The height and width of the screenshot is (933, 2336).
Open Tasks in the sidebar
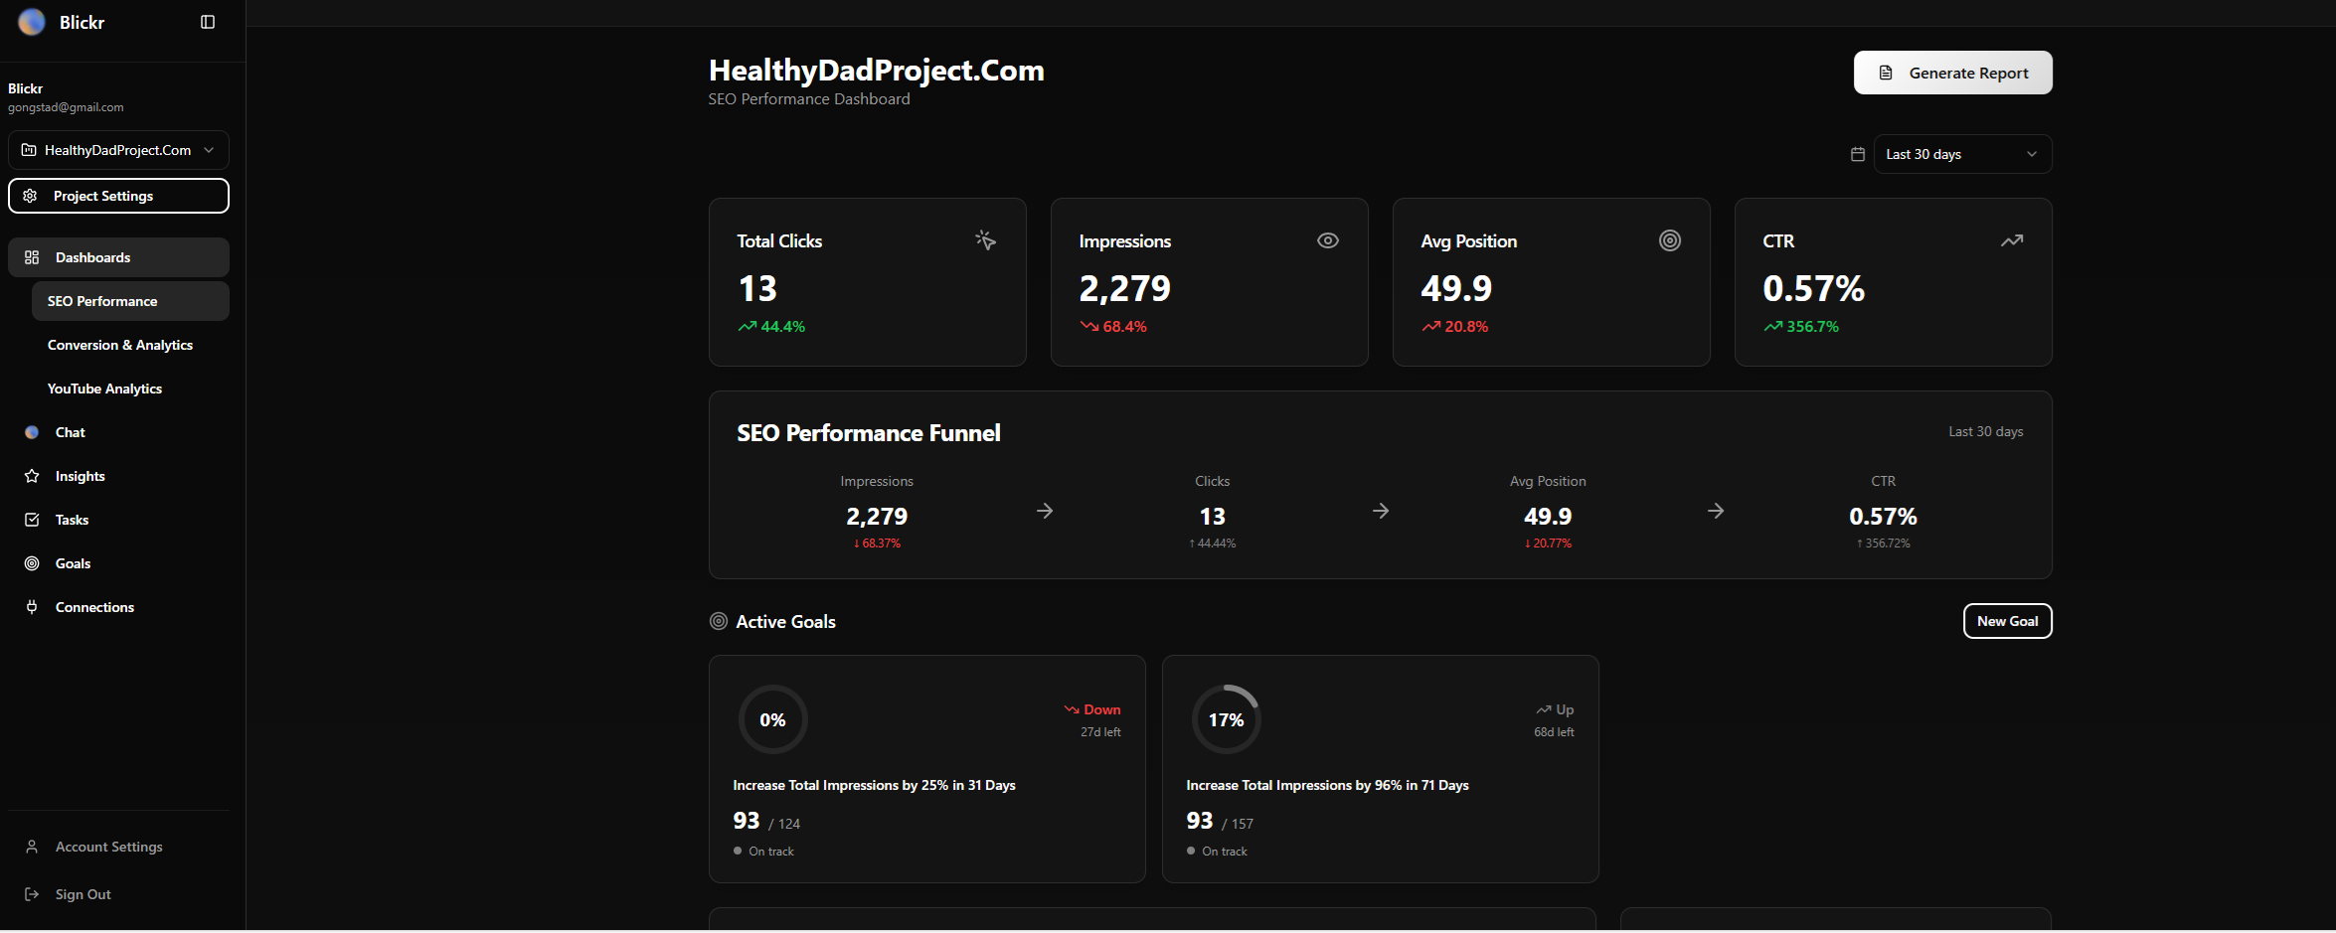click(71, 520)
